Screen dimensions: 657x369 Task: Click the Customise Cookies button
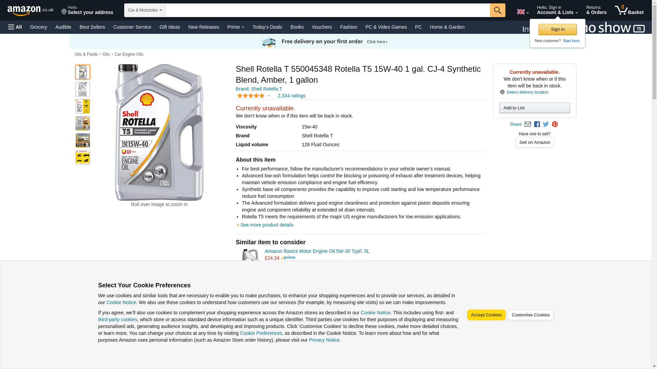[x=530, y=315]
